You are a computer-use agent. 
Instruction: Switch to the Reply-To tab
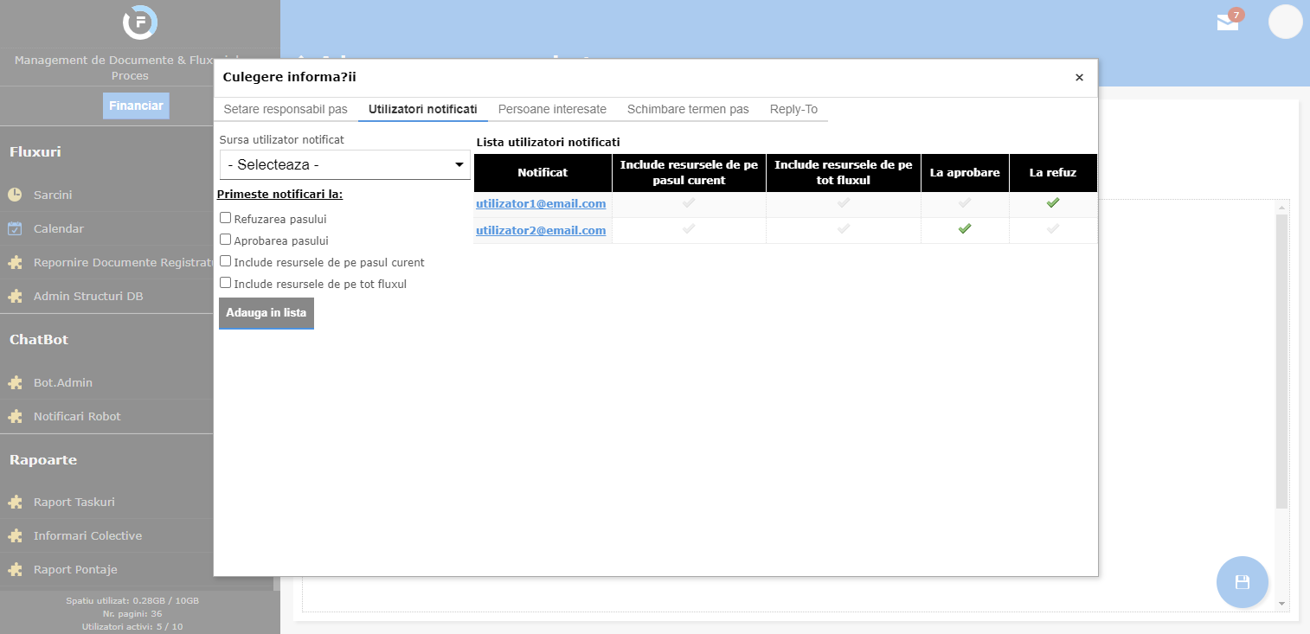click(793, 110)
